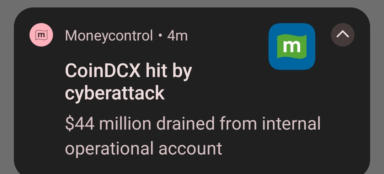Tap the Moneycontrol app name label
The width and height of the screenshot is (384, 174).
tap(109, 36)
